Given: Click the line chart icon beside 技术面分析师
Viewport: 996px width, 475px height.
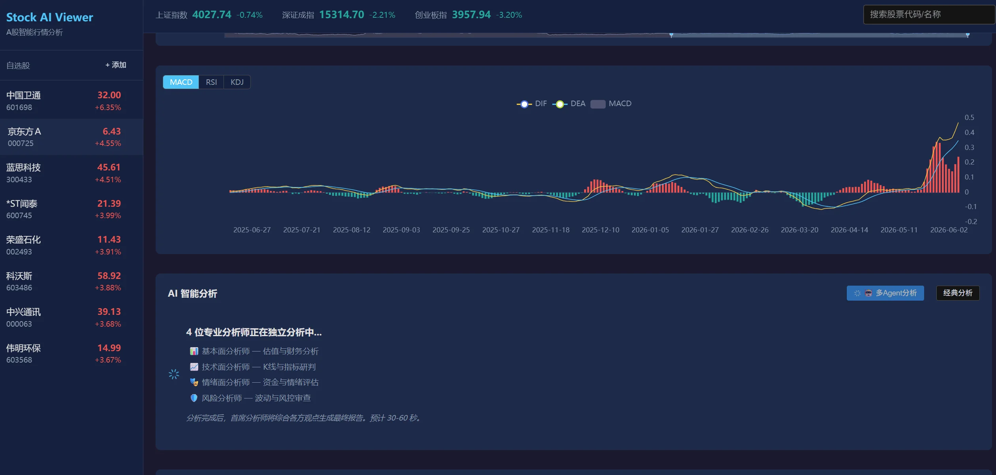Looking at the screenshot, I should [x=194, y=367].
